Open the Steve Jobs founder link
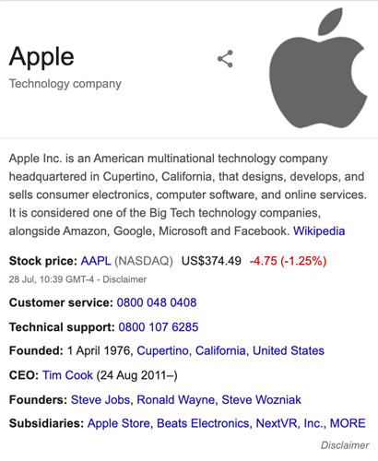This screenshot has width=378, height=461. tap(100, 400)
